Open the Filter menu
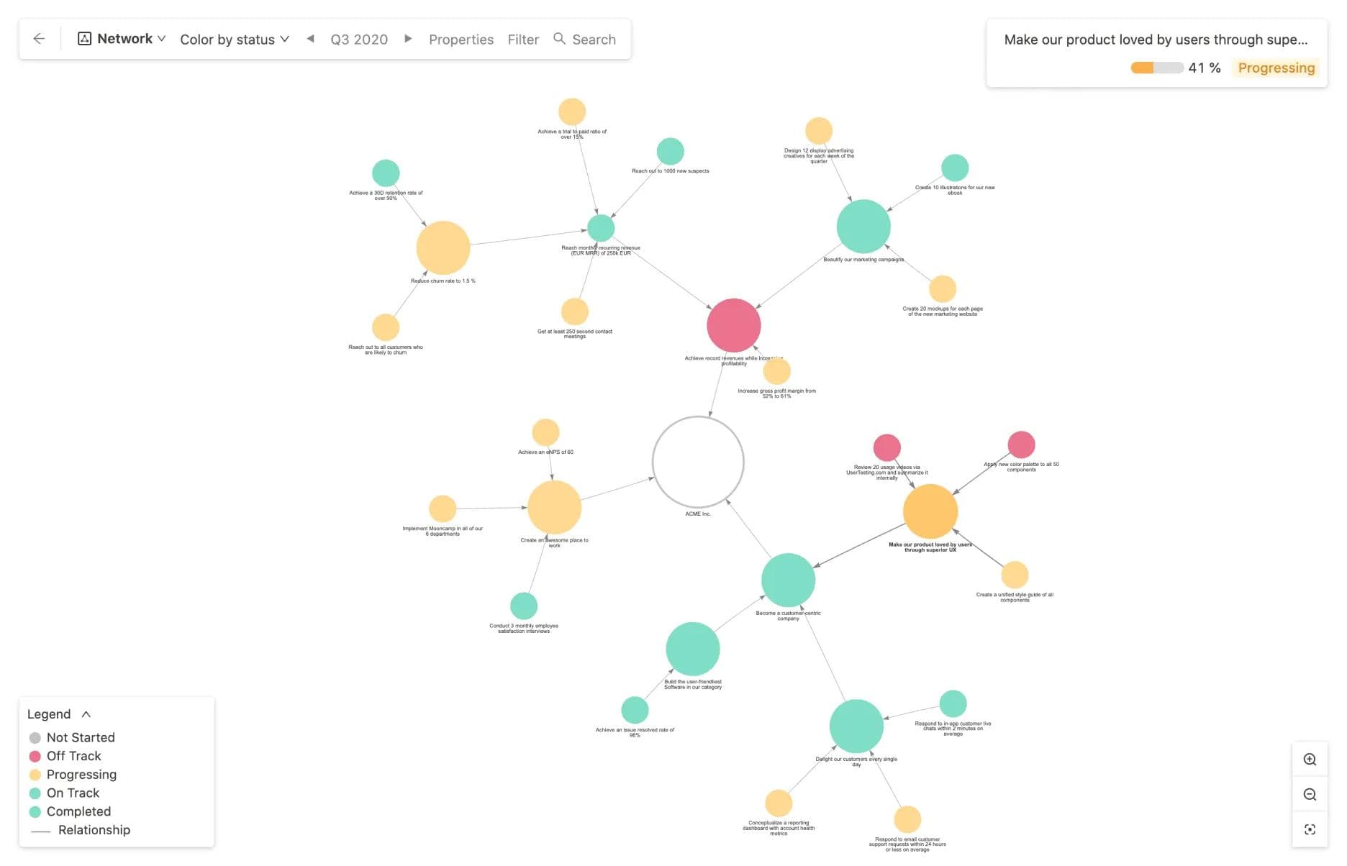This screenshot has height=866, width=1347. pyautogui.click(x=523, y=40)
